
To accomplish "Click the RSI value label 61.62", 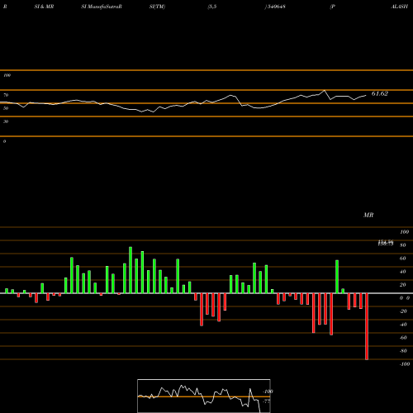I will (x=380, y=93).
